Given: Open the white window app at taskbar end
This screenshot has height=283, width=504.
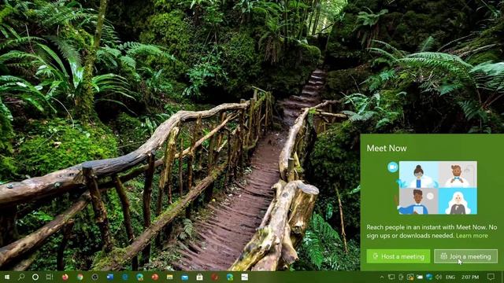Looking at the screenshot, I should pyautogui.click(x=245, y=277).
